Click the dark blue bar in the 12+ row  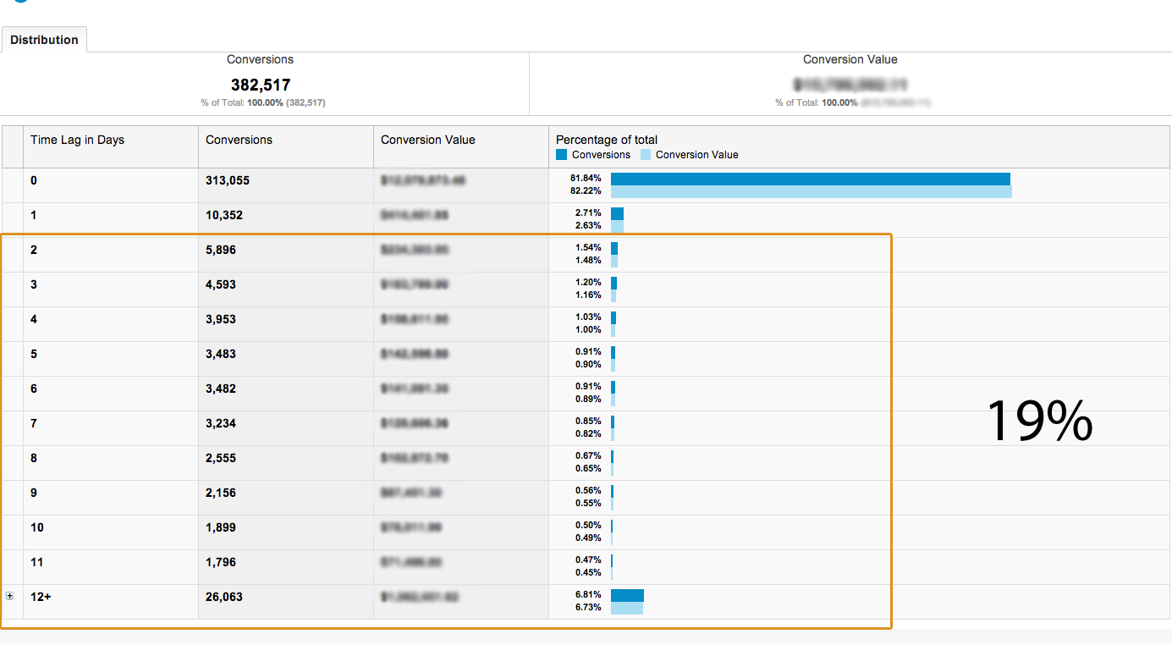click(627, 595)
